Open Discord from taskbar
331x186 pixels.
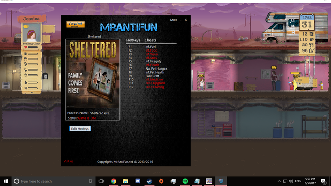[x=138, y=181]
